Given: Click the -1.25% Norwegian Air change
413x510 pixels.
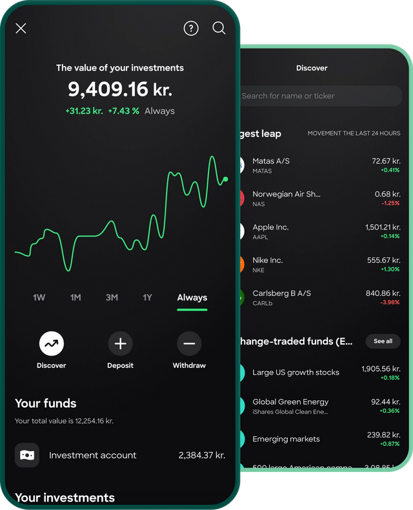Looking at the screenshot, I should (390, 203).
